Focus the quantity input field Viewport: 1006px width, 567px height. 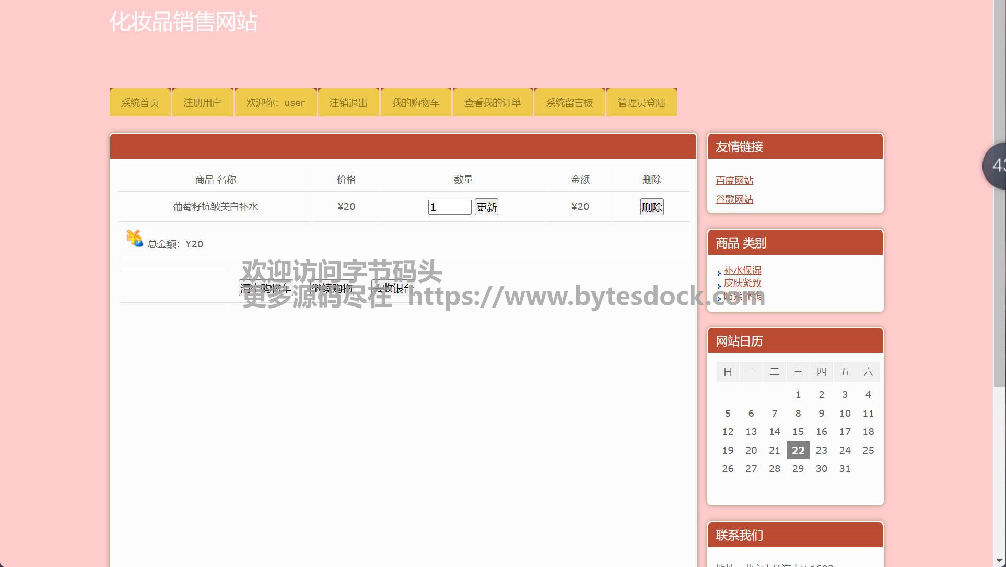(x=449, y=207)
